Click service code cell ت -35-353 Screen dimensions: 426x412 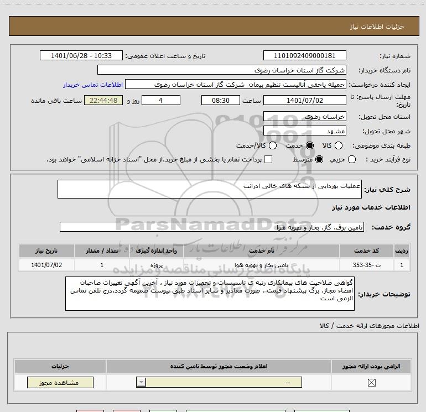pyautogui.click(x=366, y=265)
